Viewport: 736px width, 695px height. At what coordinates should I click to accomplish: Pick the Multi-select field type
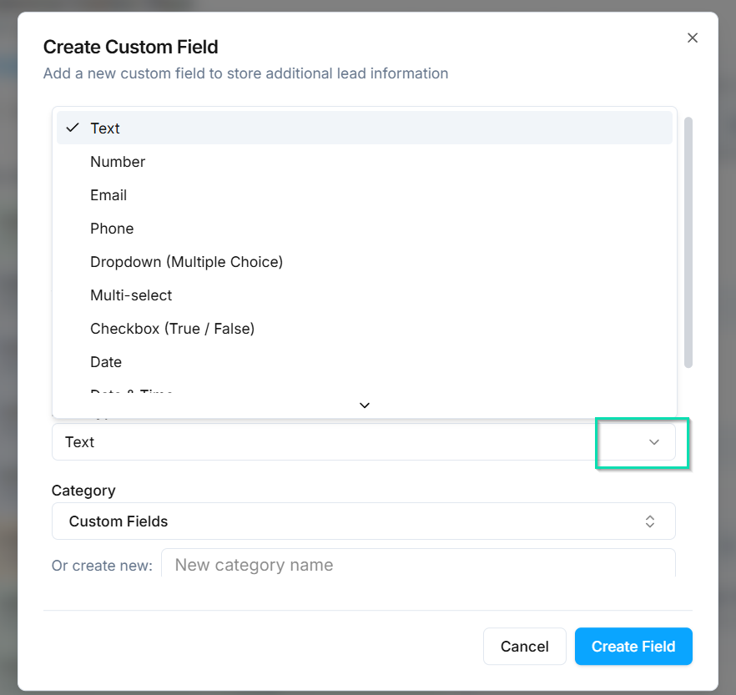click(x=131, y=295)
